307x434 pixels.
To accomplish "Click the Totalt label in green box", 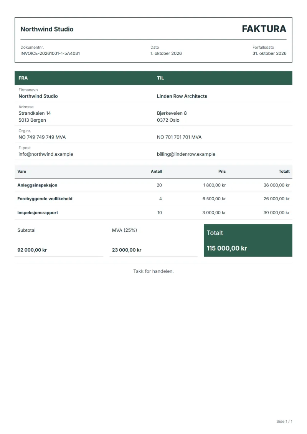I will [x=215, y=233].
